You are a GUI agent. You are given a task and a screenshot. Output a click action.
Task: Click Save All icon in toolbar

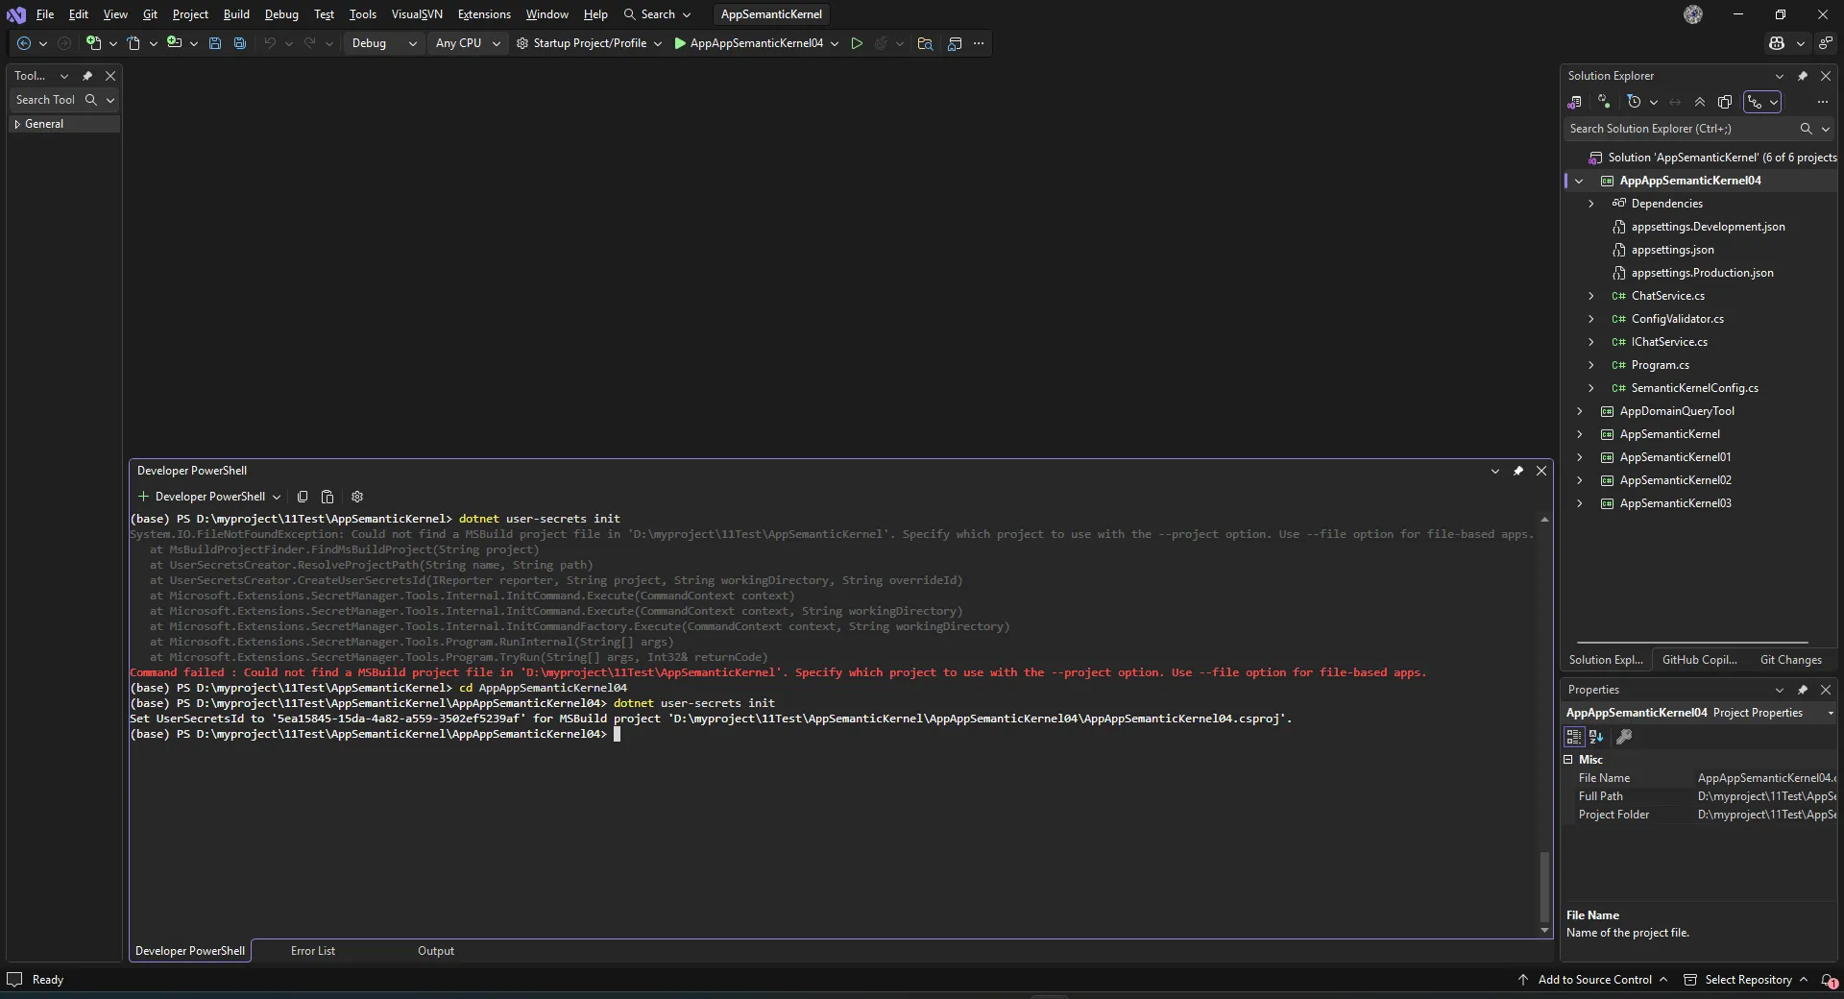coord(240,43)
